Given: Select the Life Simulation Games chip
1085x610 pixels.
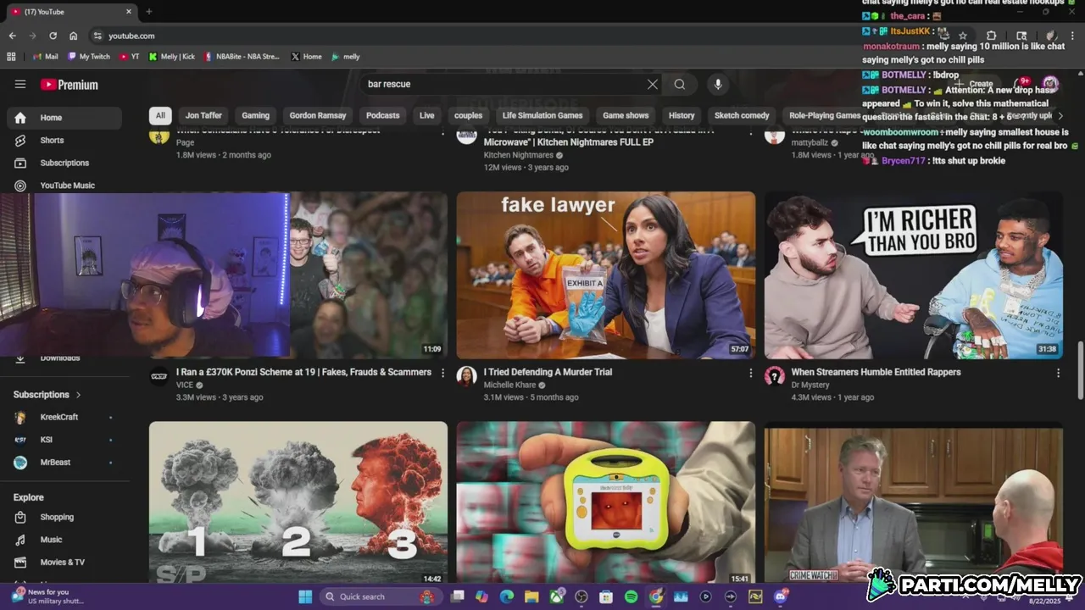Looking at the screenshot, I should click(542, 116).
